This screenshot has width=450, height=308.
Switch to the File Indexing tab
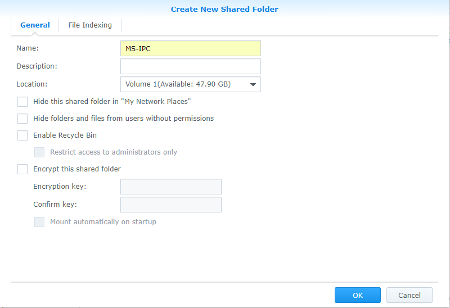coord(90,25)
